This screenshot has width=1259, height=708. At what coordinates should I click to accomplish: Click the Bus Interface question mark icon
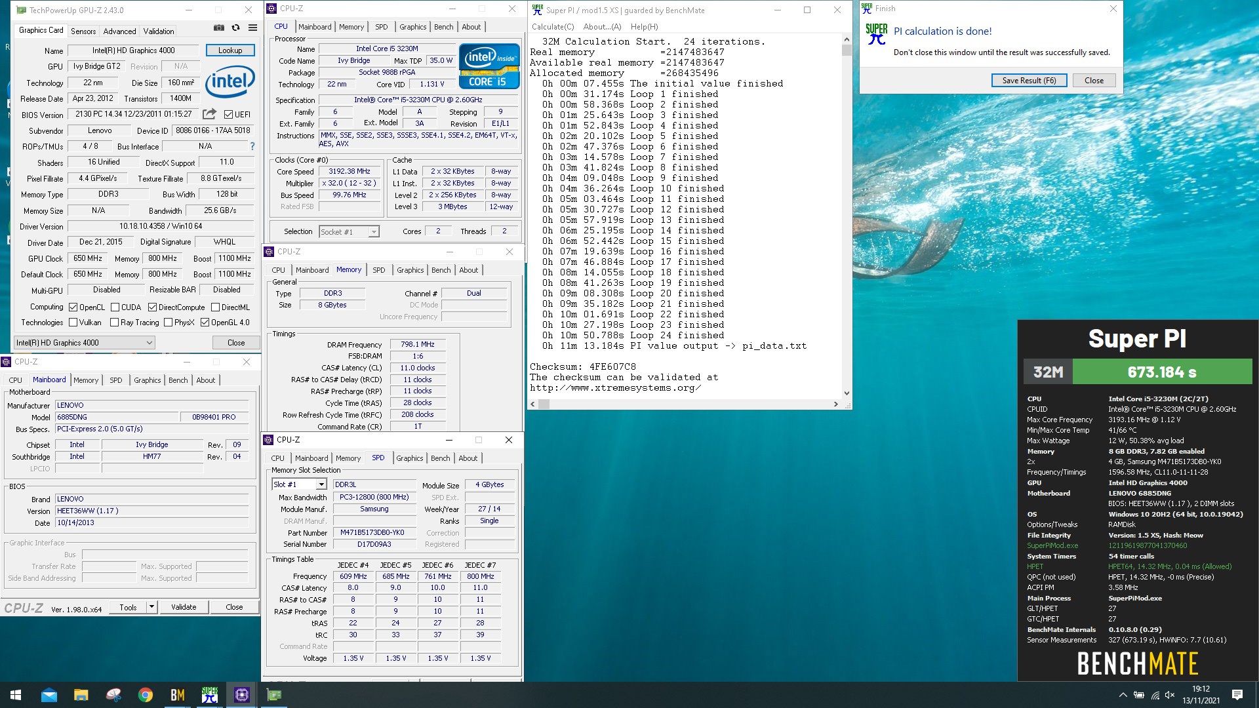click(252, 146)
